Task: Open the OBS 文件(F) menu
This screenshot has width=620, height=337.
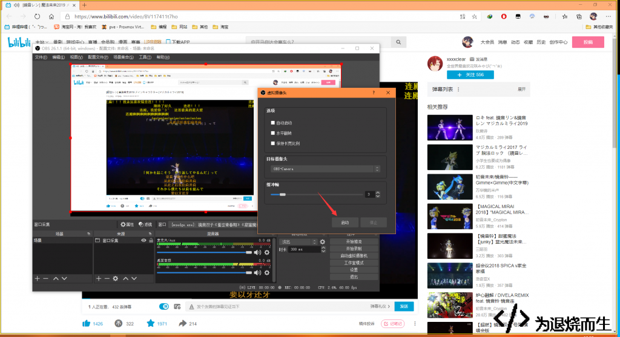Action: tap(41, 57)
